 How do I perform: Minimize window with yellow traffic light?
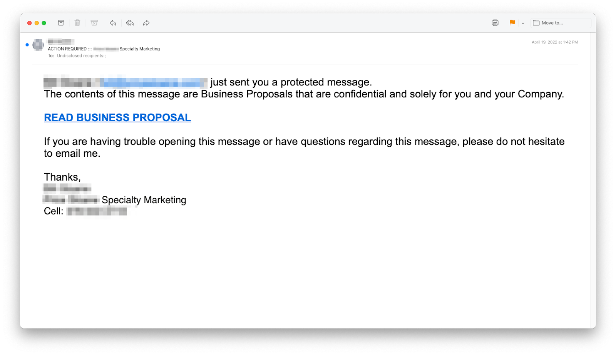[x=37, y=23]
